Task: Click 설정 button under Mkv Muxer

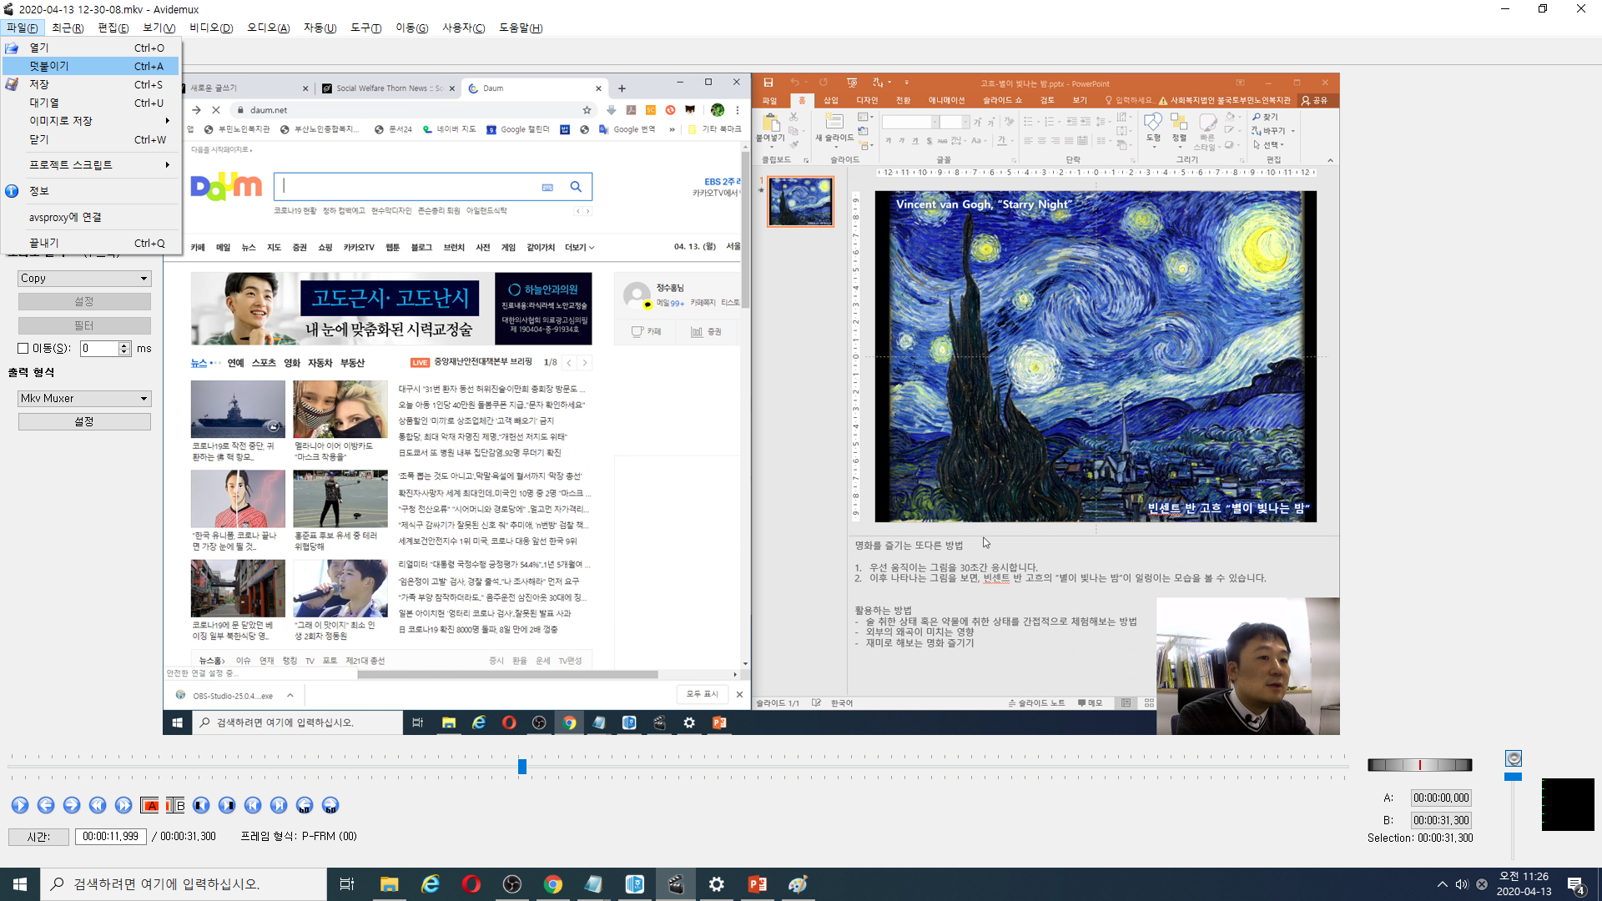Action: click(84, 422)
